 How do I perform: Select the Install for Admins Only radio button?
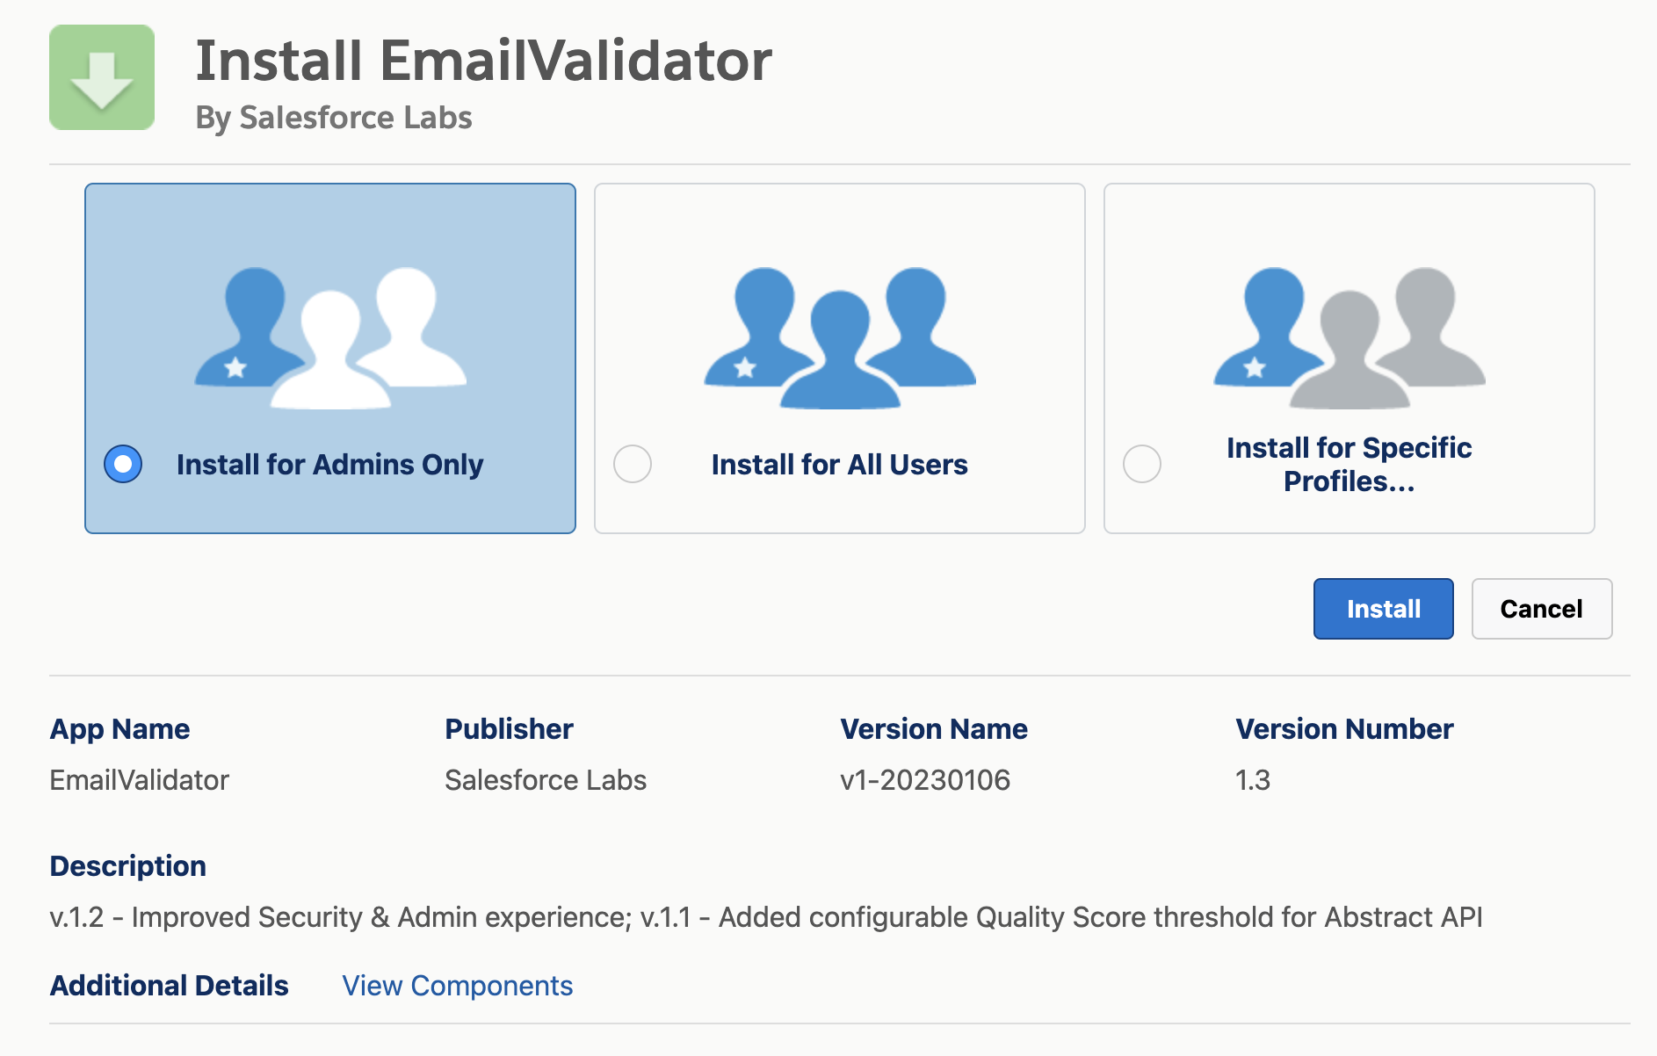[x=123, y=464]
